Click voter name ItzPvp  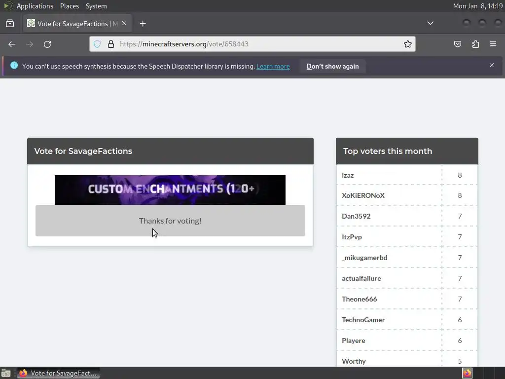coord(352,237)
